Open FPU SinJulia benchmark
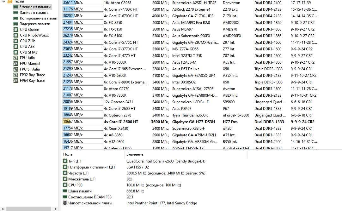Image resolution: width=342 pixels, height=211 pixels. tap(30, 69)
